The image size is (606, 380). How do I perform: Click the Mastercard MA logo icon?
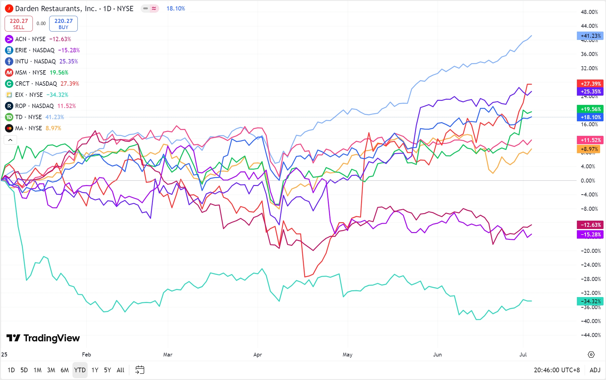click(9, 128)
